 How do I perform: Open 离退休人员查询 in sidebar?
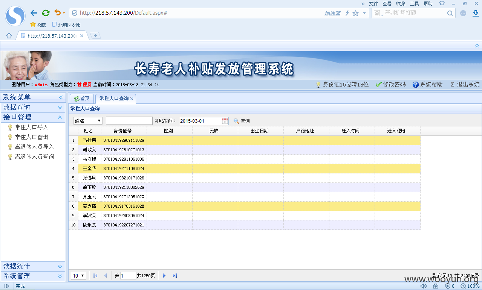pos(34,157)
